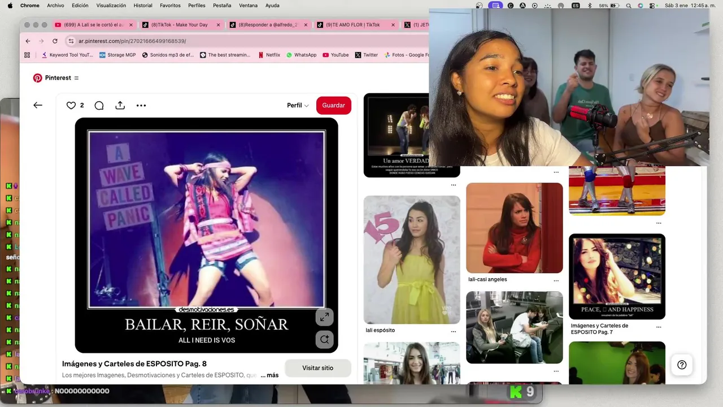
Task: Open the WhatsApp bookmark
Action: (x=301, y=55)
